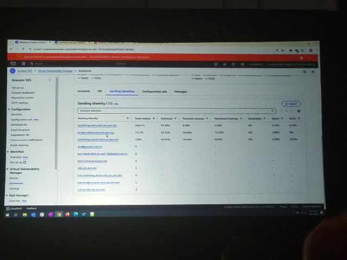347x260 pixels.
Task: Open Advisor under Virtual Deliverability Manager
Action: coord(14,178)
